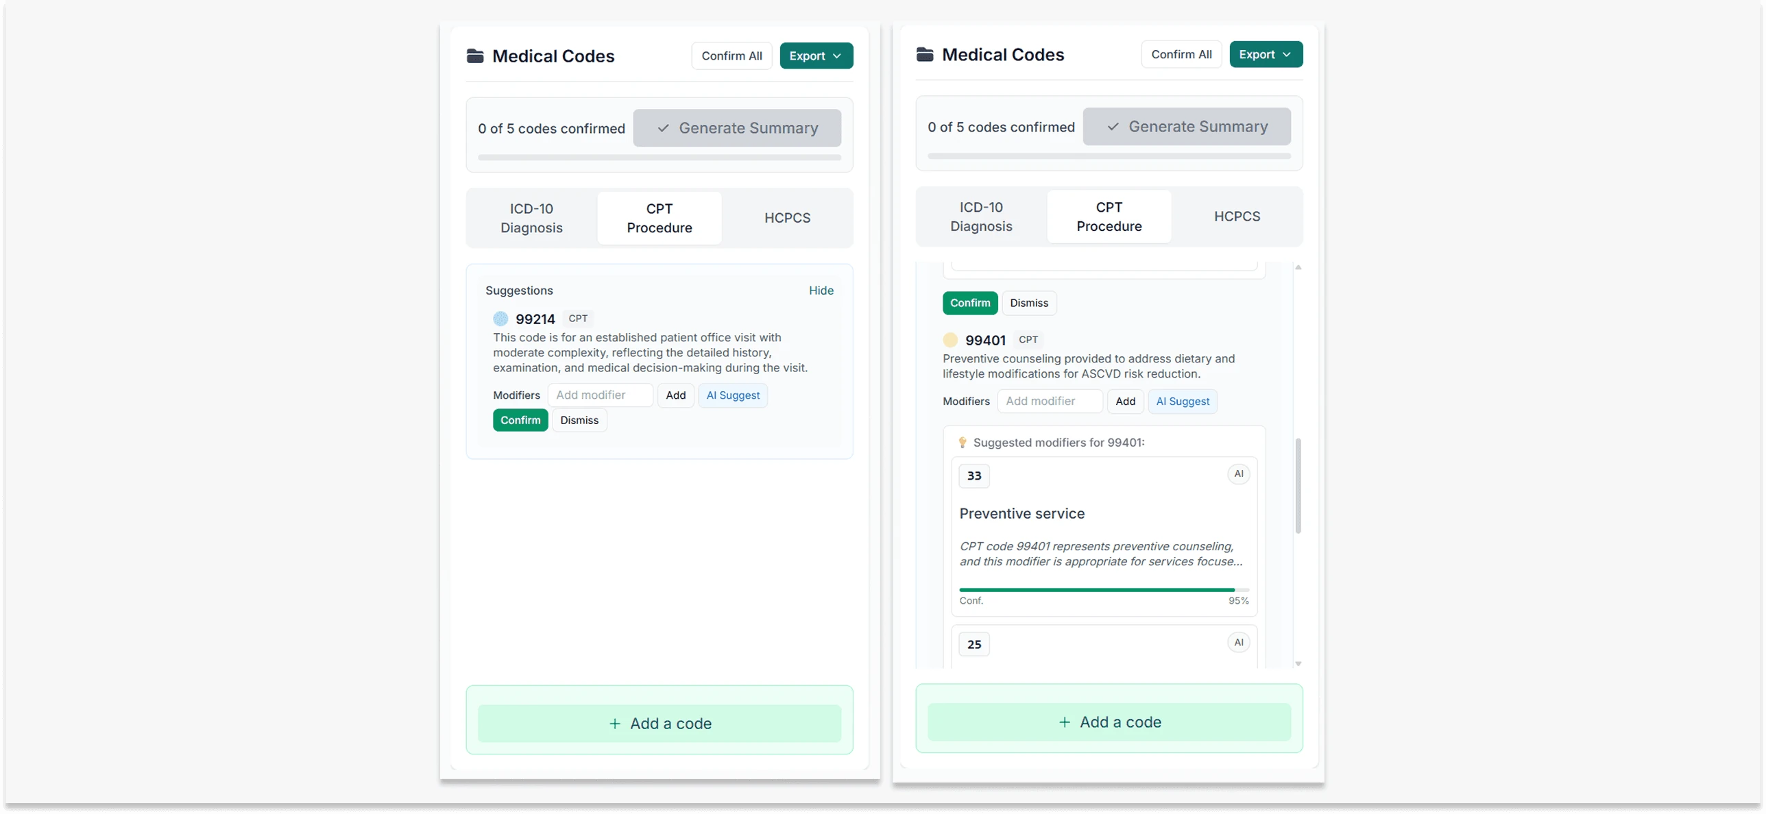This screenshot has width=1766, height=814.
Task: Click the folder icon beside left Medical Codes
Action: (475, 56)
